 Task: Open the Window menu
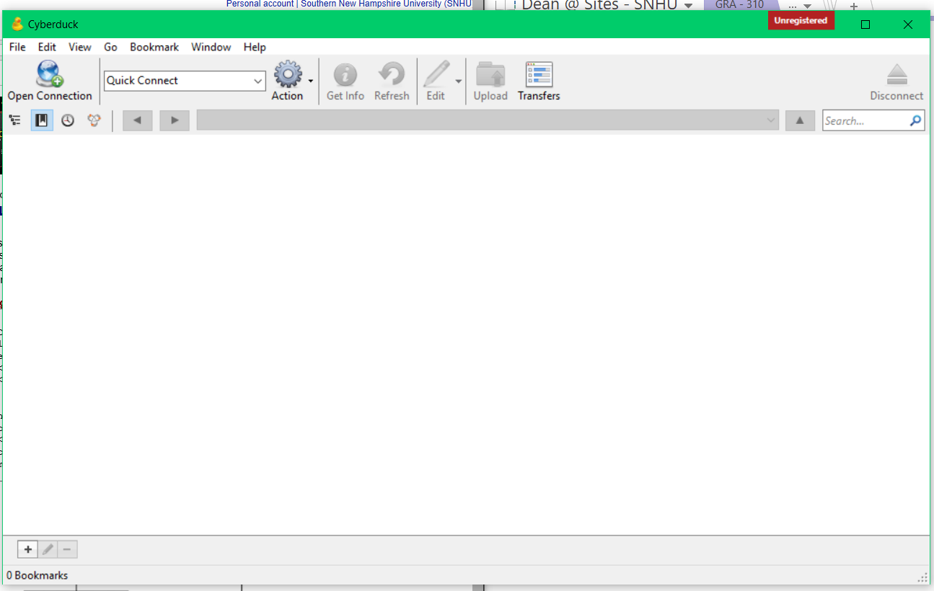[211, 47]
